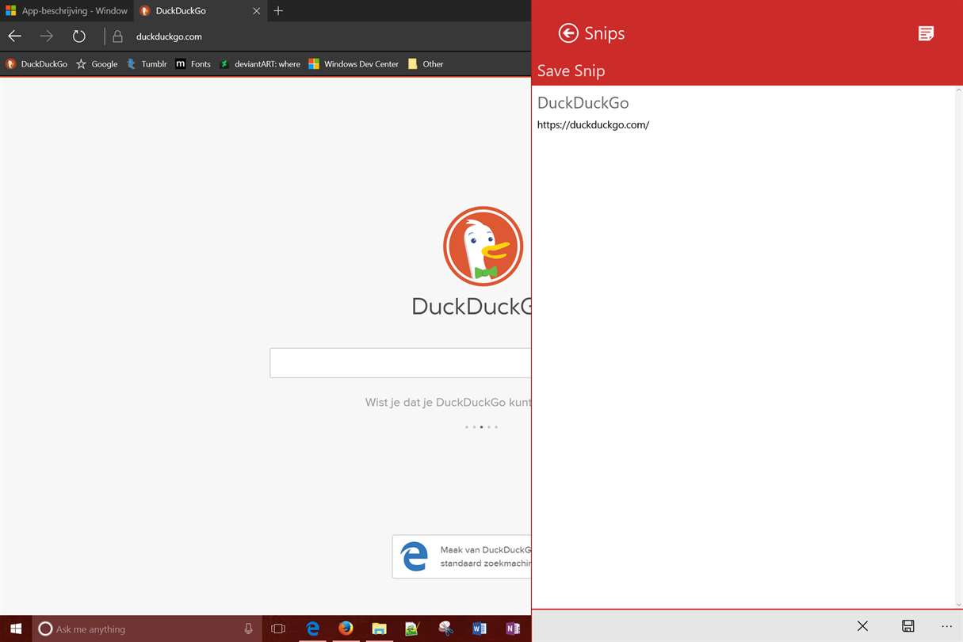Close the DuckDuckGo tab

[x=256, y=11]
